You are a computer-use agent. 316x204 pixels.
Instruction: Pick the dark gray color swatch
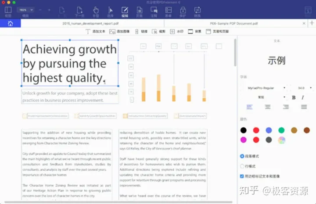[269, 140]
